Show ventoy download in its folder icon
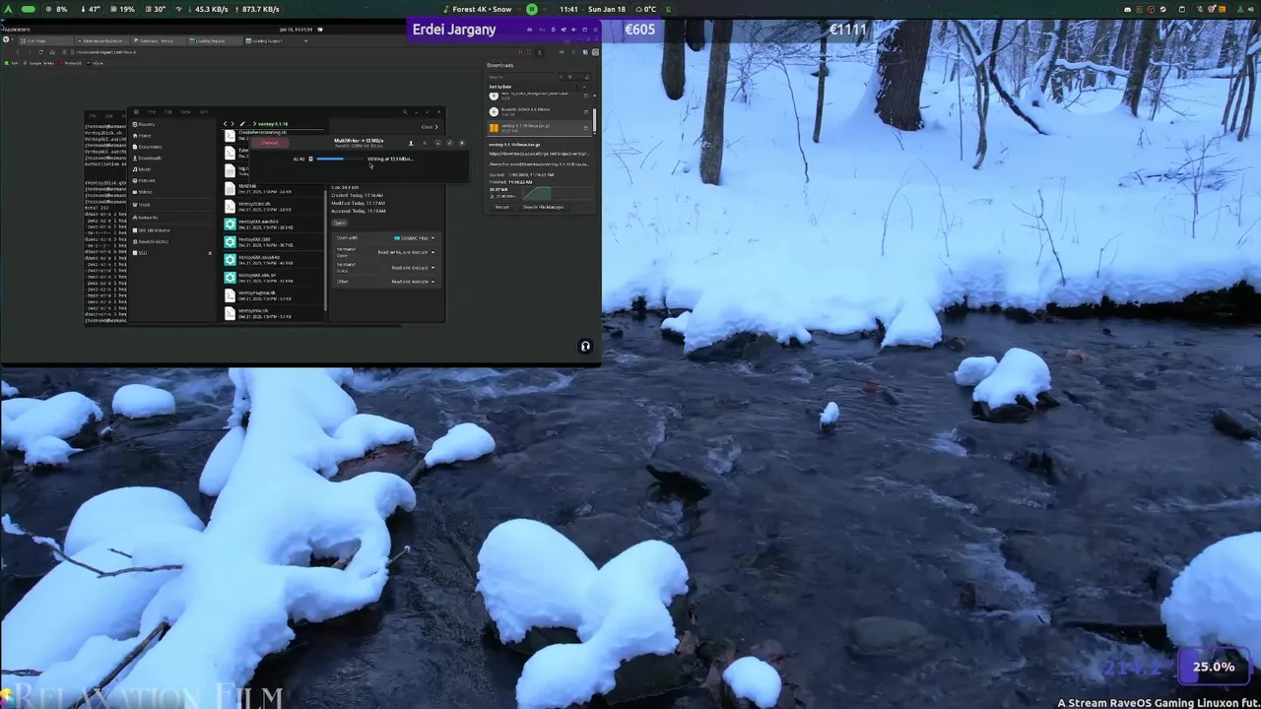 pos(585,128)
